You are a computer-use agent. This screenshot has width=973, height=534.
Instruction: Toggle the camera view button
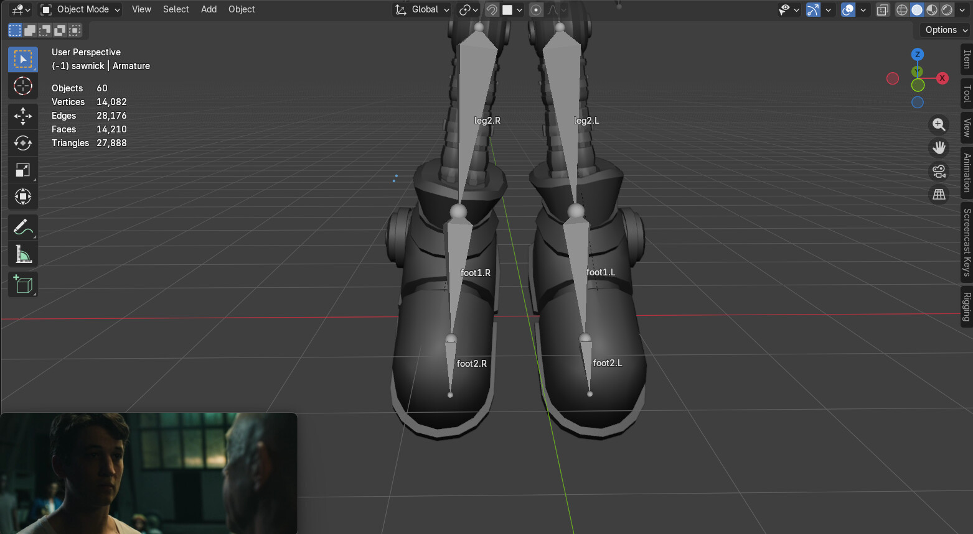(x=939, y=171)
